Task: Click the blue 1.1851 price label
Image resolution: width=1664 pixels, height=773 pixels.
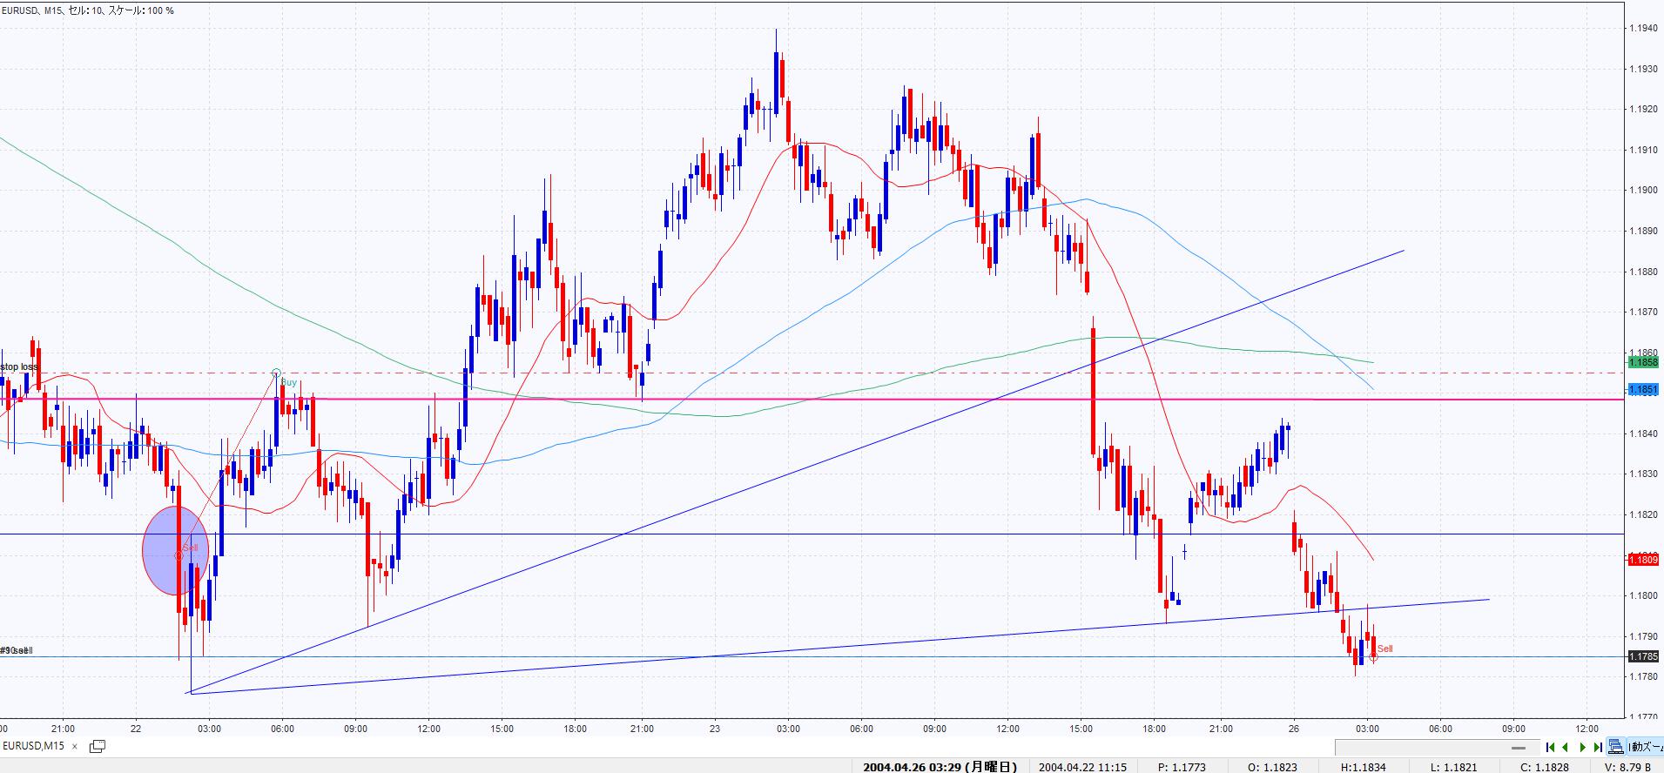Action: tap(1642, 390)
